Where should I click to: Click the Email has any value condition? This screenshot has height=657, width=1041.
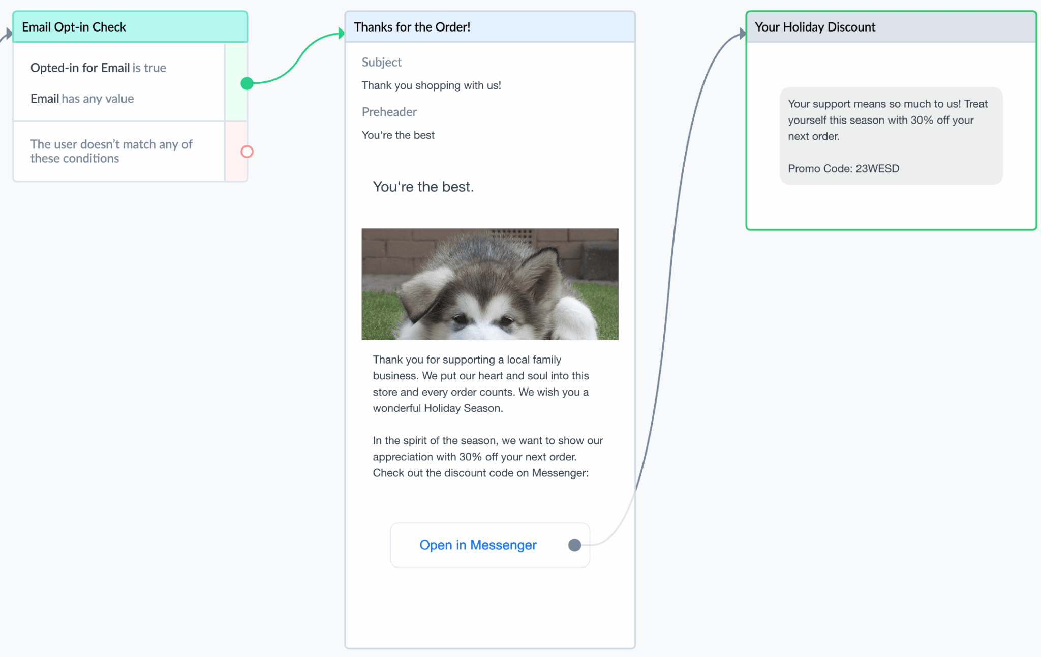point(82,99)
